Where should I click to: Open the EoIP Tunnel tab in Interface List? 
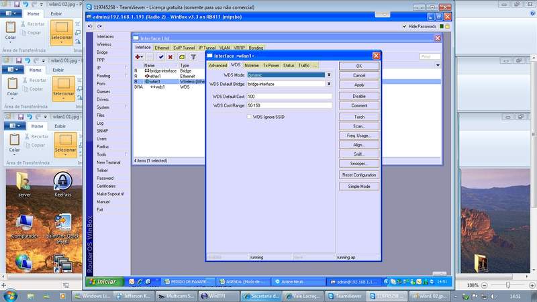pyautogui.click(x=184, y=48)
